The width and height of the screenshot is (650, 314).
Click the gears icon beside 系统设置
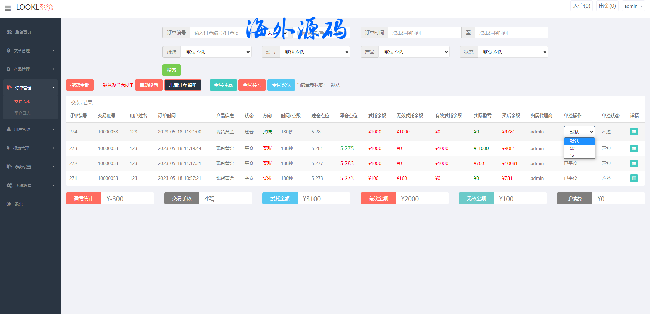9,185
